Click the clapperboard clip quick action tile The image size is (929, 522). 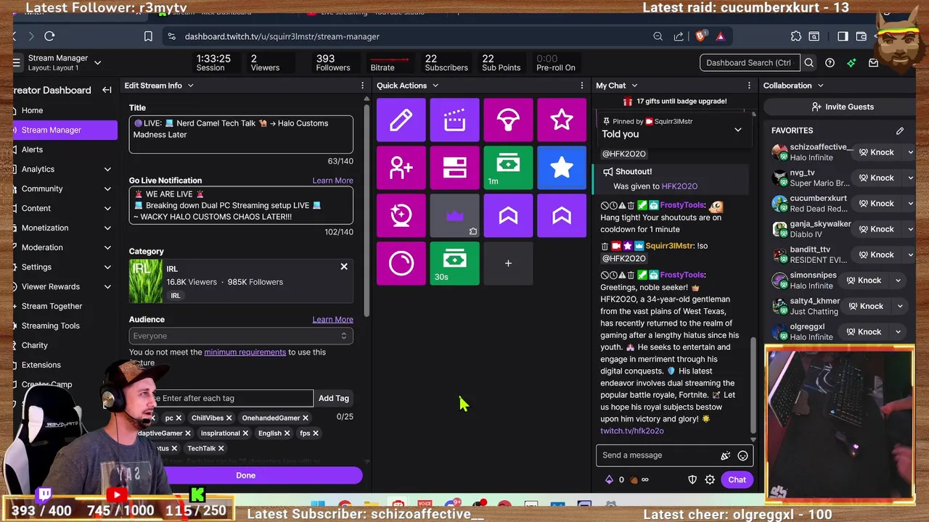coord(454,120)
